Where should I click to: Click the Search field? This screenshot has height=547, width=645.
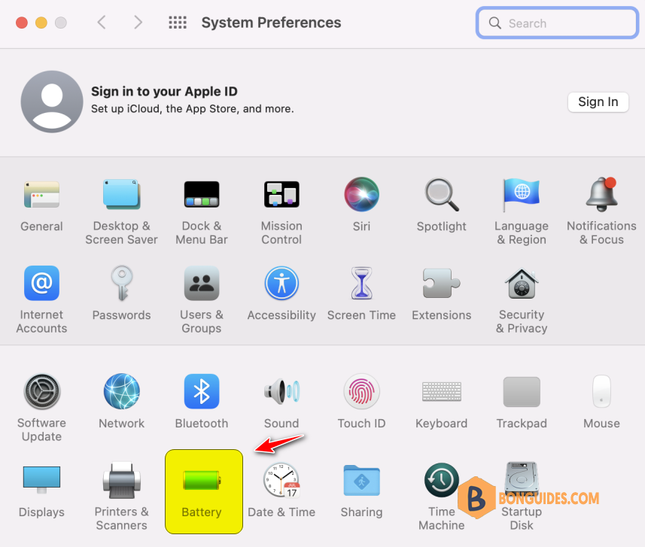558,23
